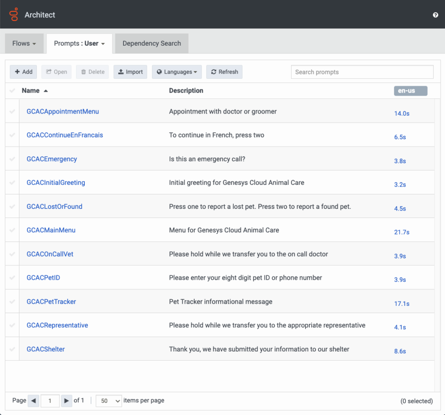Select the GCACInitialGreeting row checkmark
The height and width of the screenshot is (415, 445).
(x=12, y=183)
